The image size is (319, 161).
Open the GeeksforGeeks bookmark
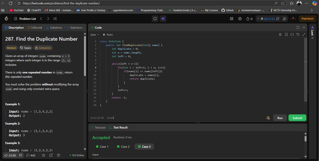tap(183, 10)
